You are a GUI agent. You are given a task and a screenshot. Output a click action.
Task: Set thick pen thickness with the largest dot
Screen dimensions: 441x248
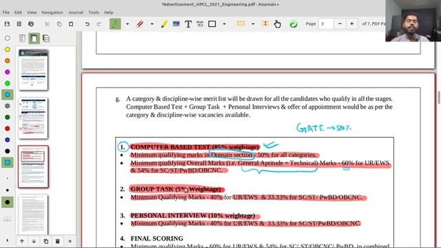click(x=8, y=202)
